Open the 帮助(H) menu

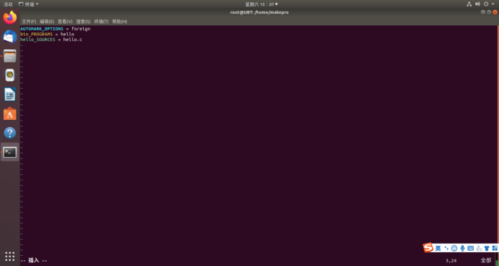[x=120, y=22]
